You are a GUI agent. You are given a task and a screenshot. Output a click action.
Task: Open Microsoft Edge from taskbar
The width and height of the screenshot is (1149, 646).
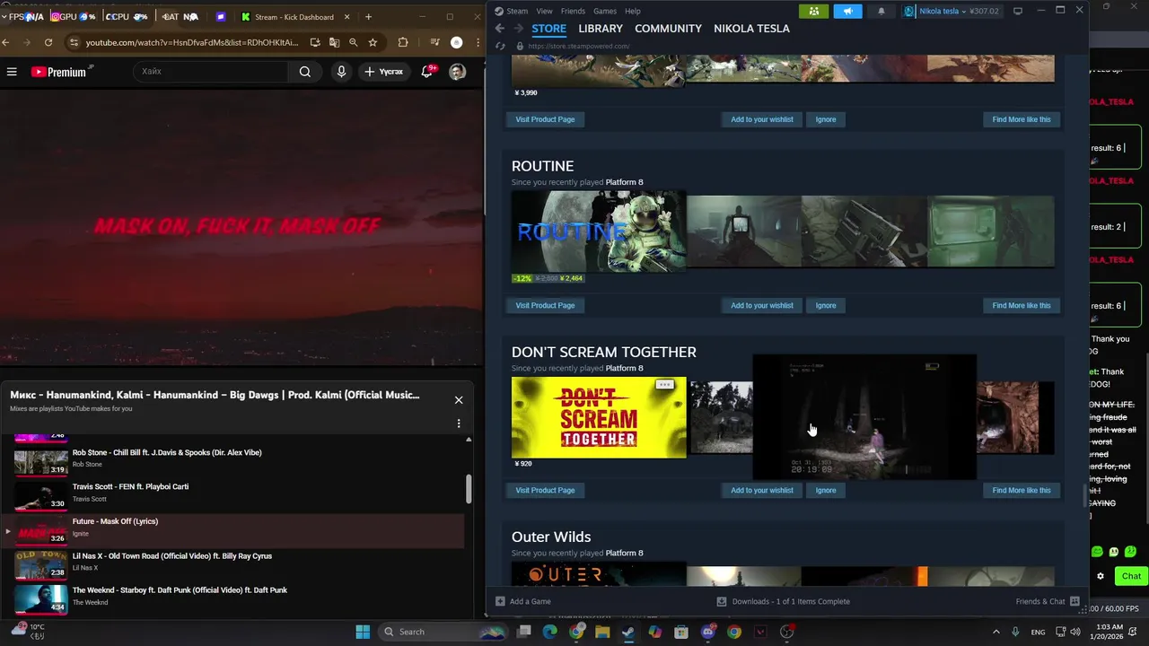click(549, 632)
